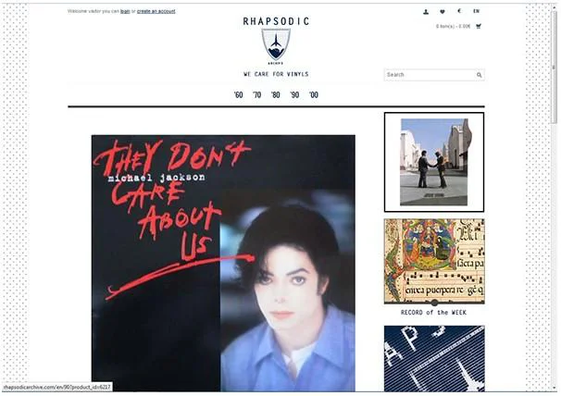The image size is (561, 396).
Task: Open the '70 decade menu
Action: pyautogui.click(x=256, y=94)
